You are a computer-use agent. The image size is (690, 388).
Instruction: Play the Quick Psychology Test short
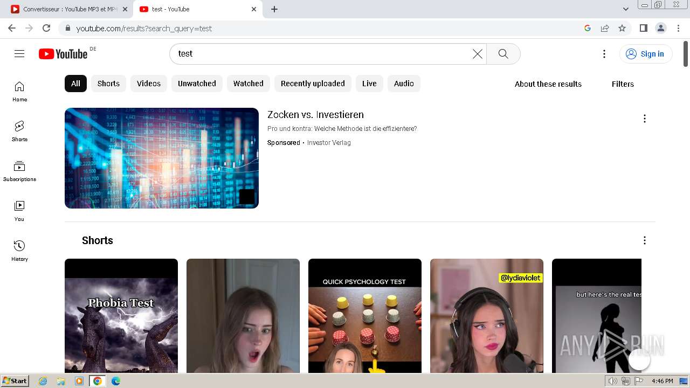pos(365,316)
